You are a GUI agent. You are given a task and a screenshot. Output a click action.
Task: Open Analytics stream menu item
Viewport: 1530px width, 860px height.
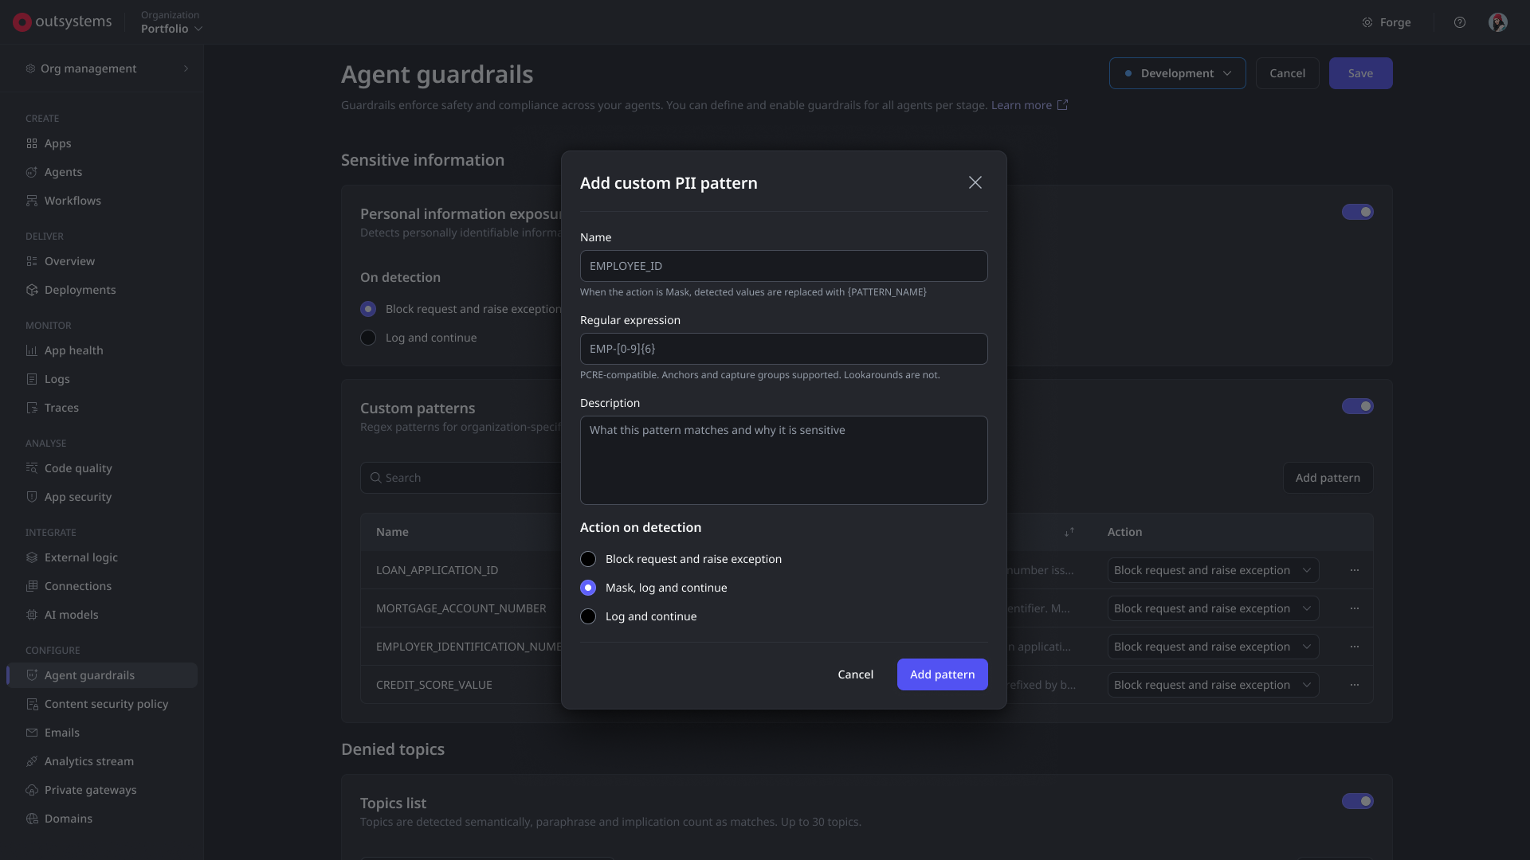(x=102, y=761)
